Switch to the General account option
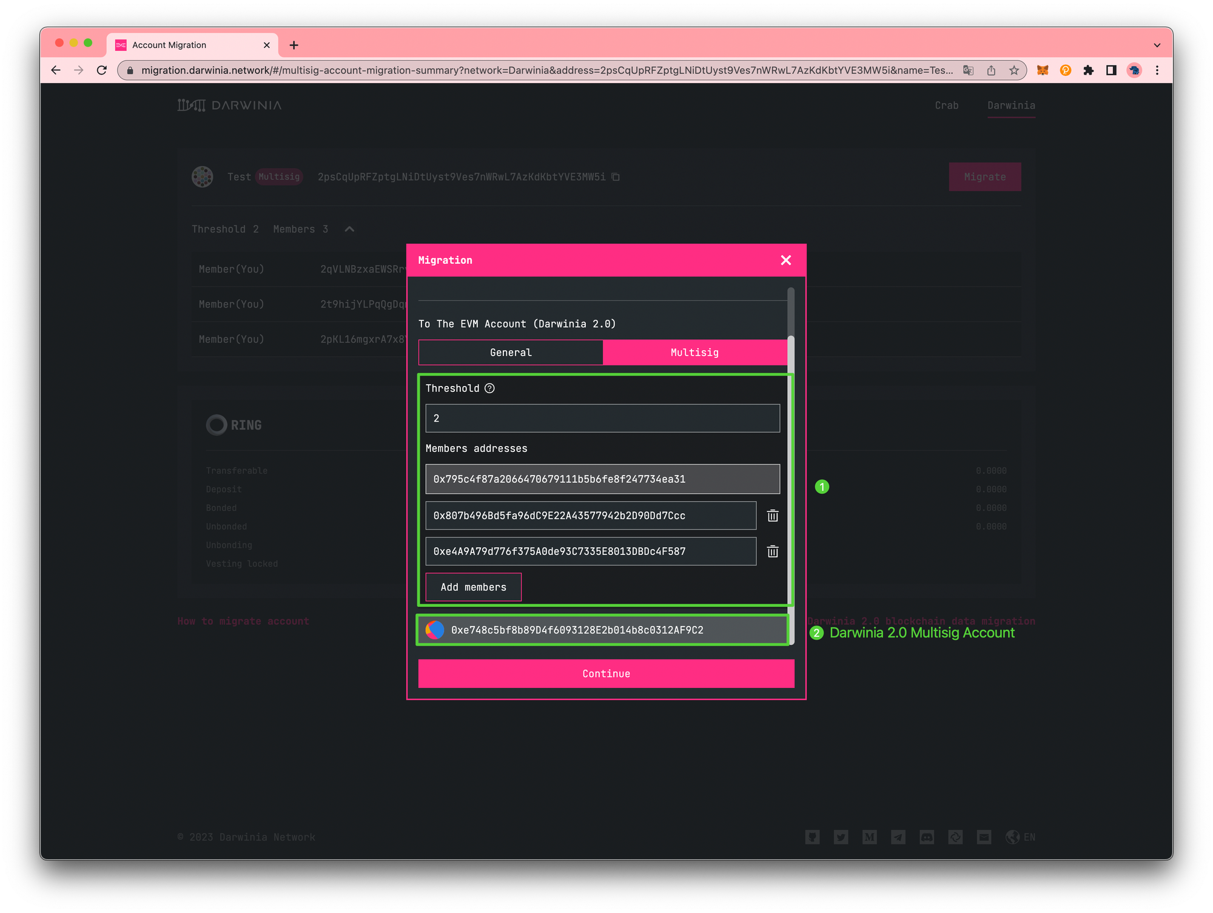 [511, 352]
